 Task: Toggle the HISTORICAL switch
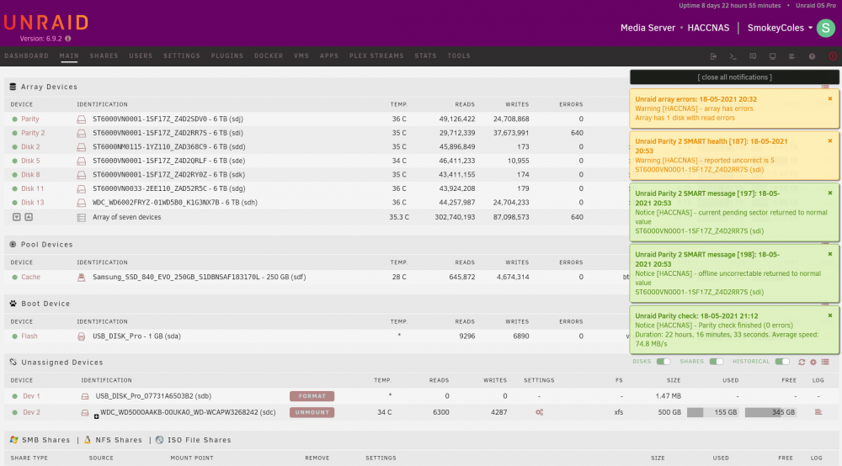(782, 362)
